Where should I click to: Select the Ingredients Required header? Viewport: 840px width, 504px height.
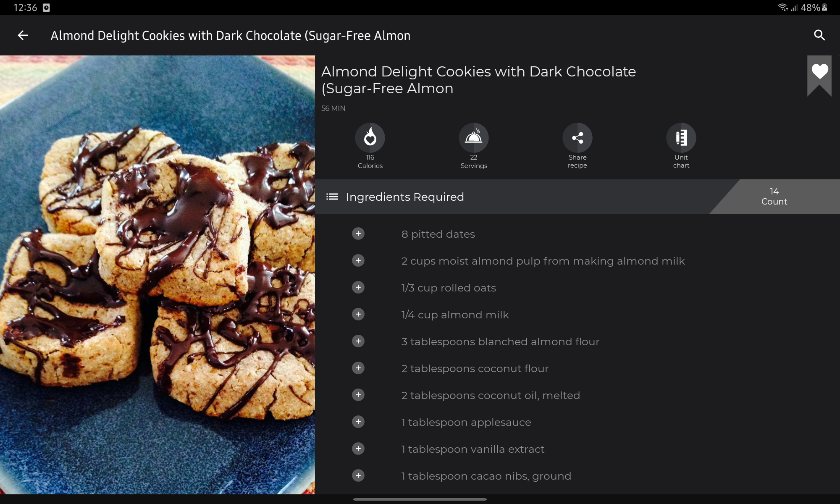[x=405, y=197]
